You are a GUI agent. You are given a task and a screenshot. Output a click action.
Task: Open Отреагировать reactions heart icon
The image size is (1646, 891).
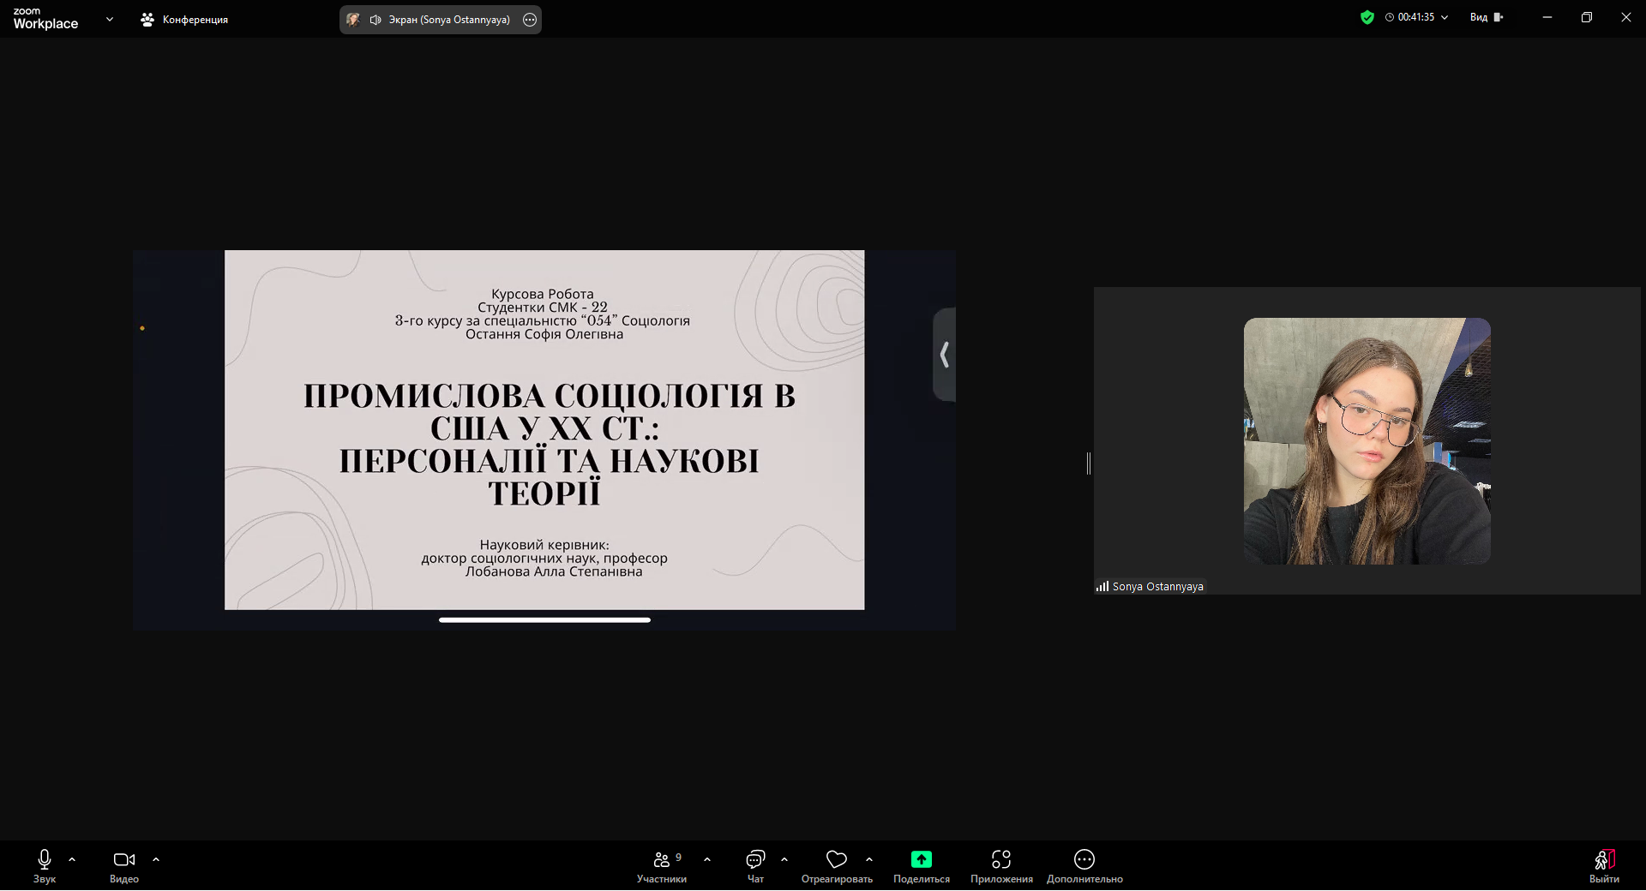coord(837,859)
